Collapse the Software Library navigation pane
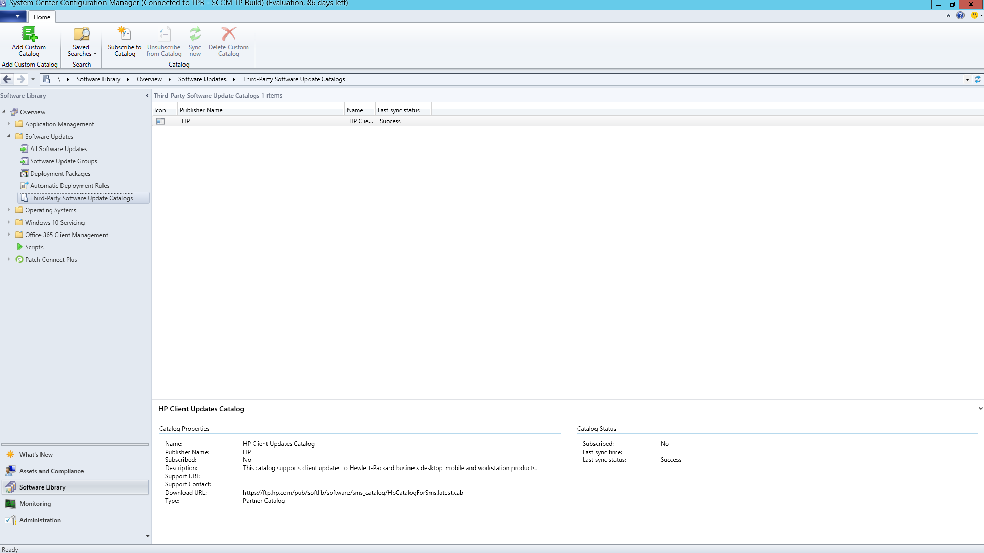The image size is (984, 553). 147,96
